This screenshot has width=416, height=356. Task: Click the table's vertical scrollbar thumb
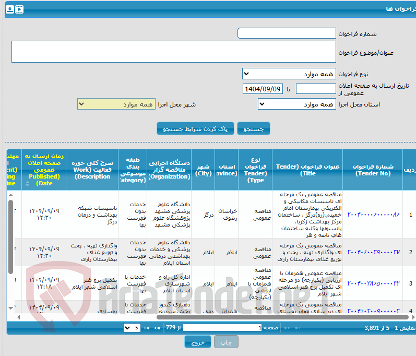tap(10, 236)
